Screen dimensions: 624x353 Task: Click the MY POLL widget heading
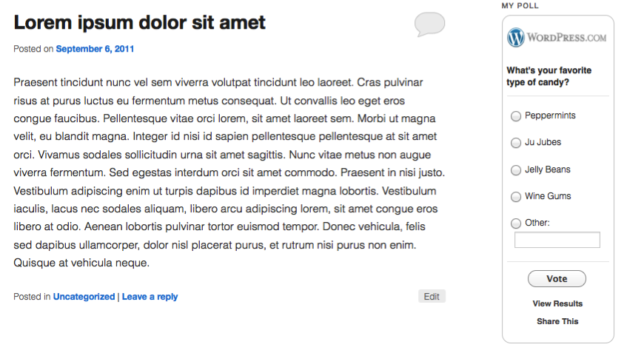click(520, 6)
